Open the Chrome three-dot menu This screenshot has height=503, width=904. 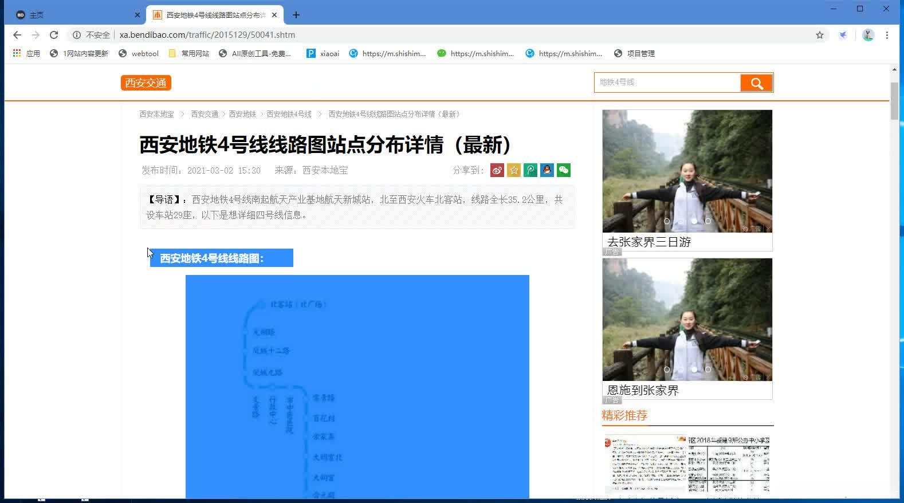pyautogui.click(x=887, y=35)
